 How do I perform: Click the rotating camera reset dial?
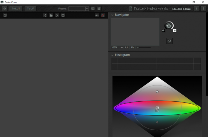coord(169,26)
